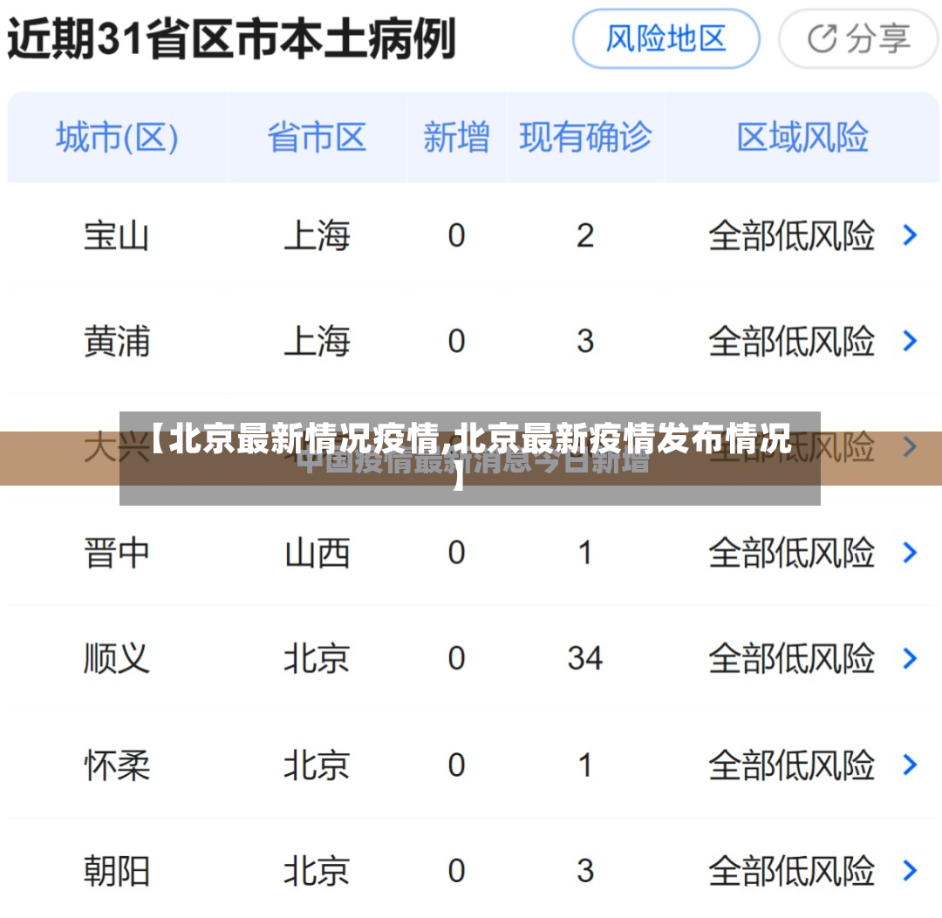Expand the 大兴 row chevron arrow
Image resolution: width=942 pixels, height=918 pixels.
910,446
